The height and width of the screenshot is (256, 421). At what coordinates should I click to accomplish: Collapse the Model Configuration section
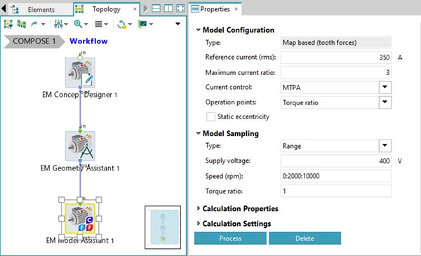coord(198,29)
